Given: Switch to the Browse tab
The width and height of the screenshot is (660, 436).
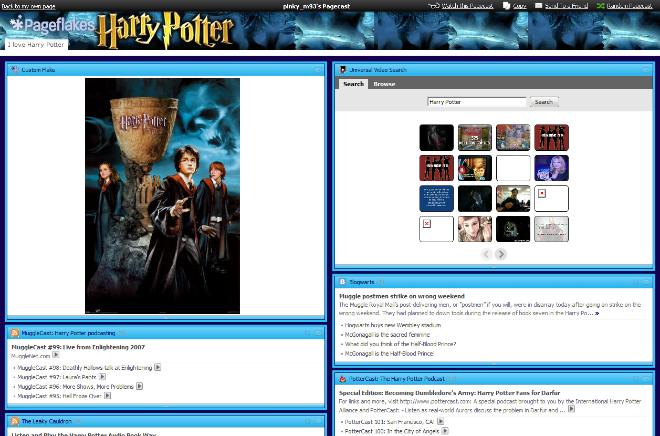Looking at the screenshot, I should (x=384, y=84).
